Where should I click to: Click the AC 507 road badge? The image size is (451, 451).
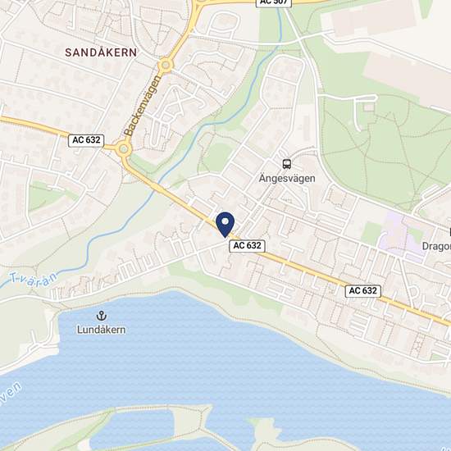(274, 2)
